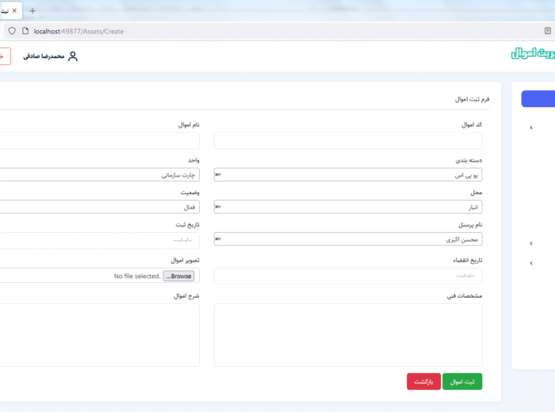Click the shield icon in the address bar
Image resolution: width=555 pixels, height=412 pixels.
12,31
